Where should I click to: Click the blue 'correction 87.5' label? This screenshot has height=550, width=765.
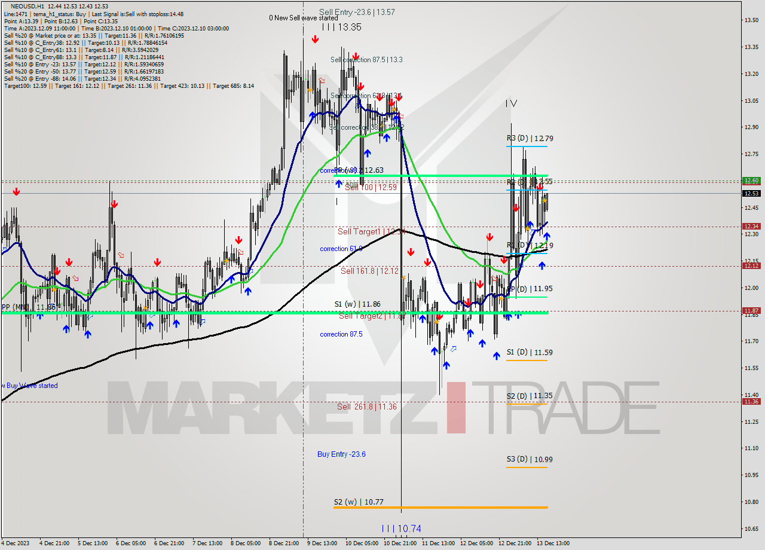(341, 334)
